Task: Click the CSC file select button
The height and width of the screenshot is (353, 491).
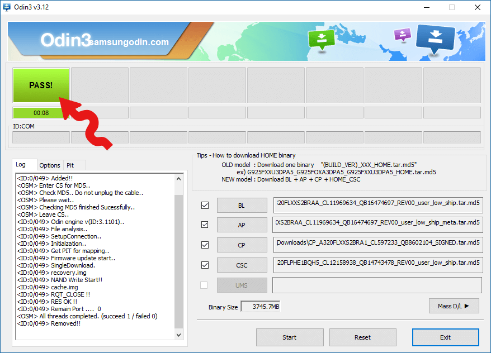Action: [x=242, y=265]
